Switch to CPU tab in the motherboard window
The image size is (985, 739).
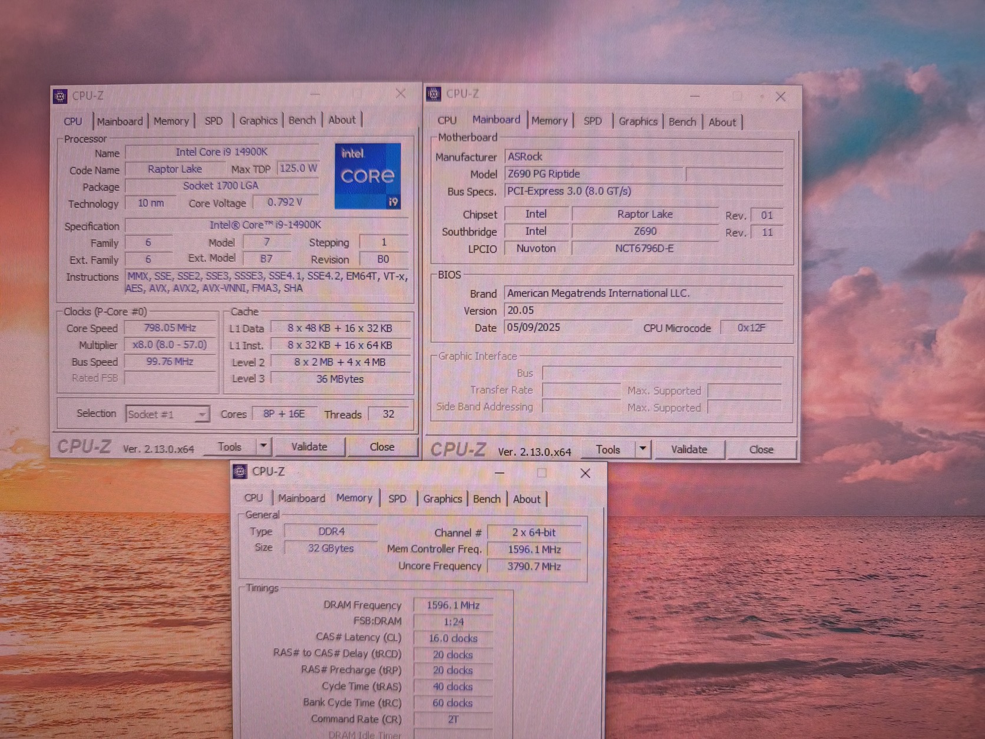click(x=447, y=120)
